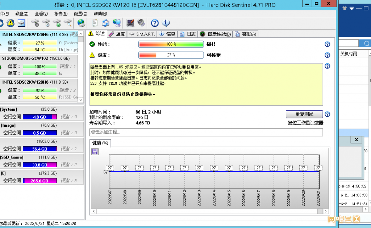Click the help icon beside 健康 row
The width and height of the screenshot is (371, 228).
pyautogui.click(x=327, y=55)
